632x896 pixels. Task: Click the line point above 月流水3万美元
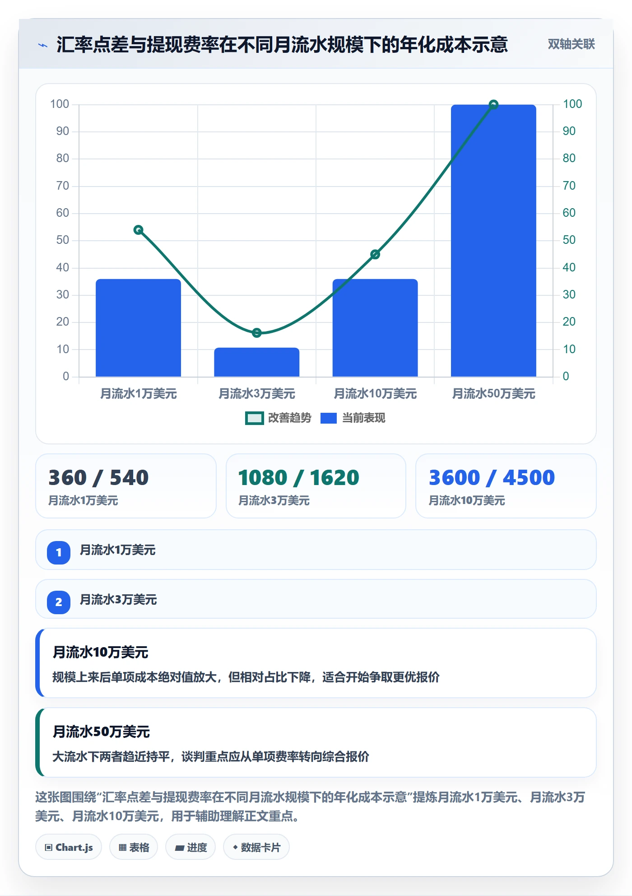[256, 333]
